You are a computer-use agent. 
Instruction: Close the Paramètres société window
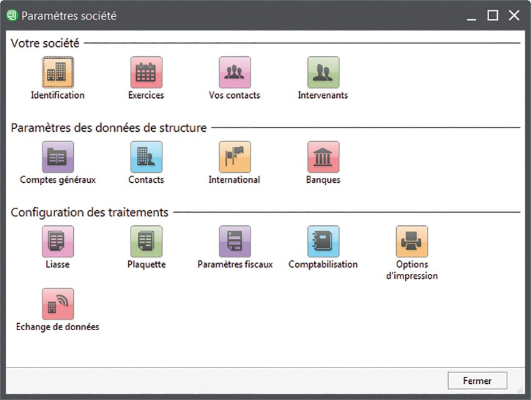point(514,16)
